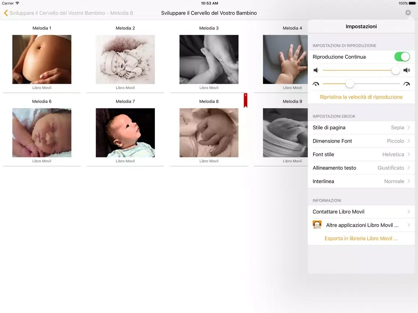Click the Giustificato value text
The width and height of the screenshot is (418, 313).
(391, 168)
